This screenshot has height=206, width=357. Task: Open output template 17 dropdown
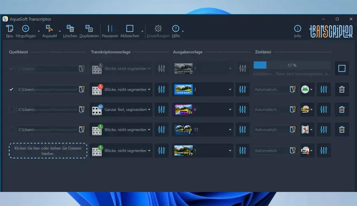coord(203,129)
